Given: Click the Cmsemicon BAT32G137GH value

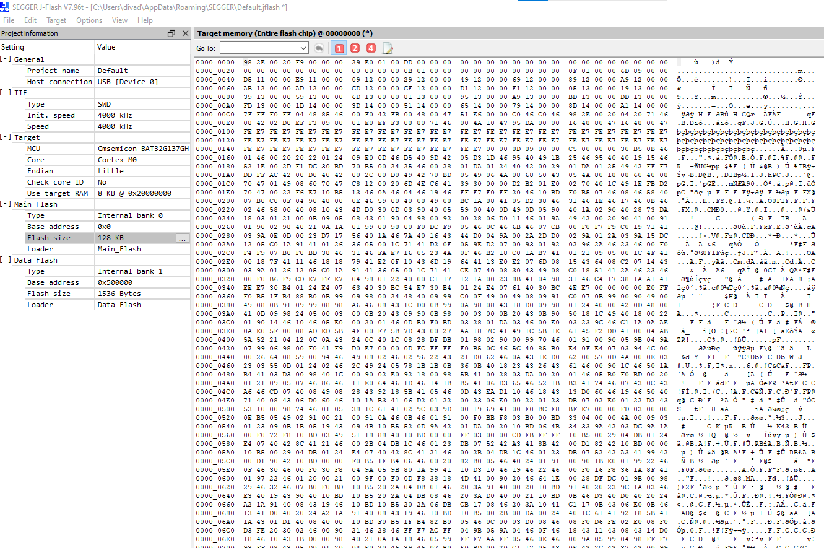Looking at the screenshot, I should point(143,149).
